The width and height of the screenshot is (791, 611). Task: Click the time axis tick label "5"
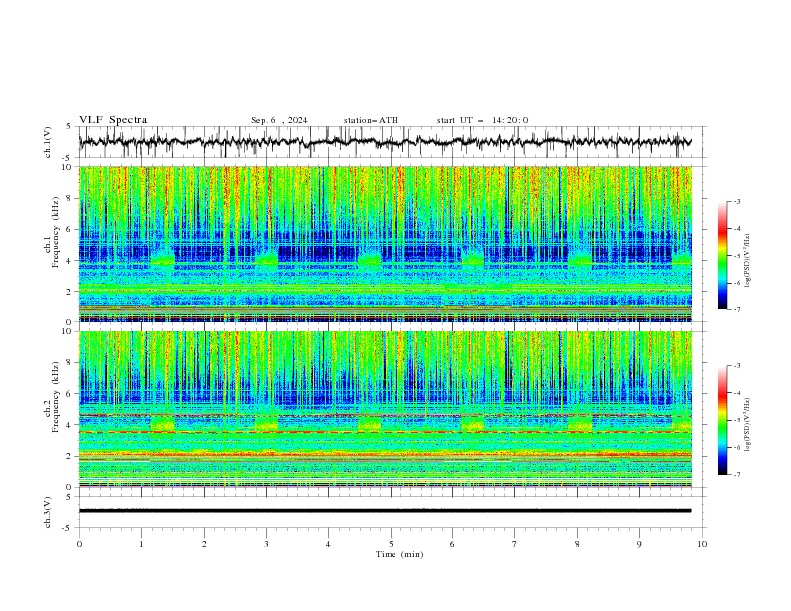(x=391, y=544)
